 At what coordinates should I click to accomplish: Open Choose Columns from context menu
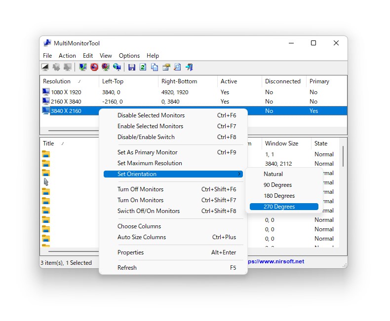point(173,226)
